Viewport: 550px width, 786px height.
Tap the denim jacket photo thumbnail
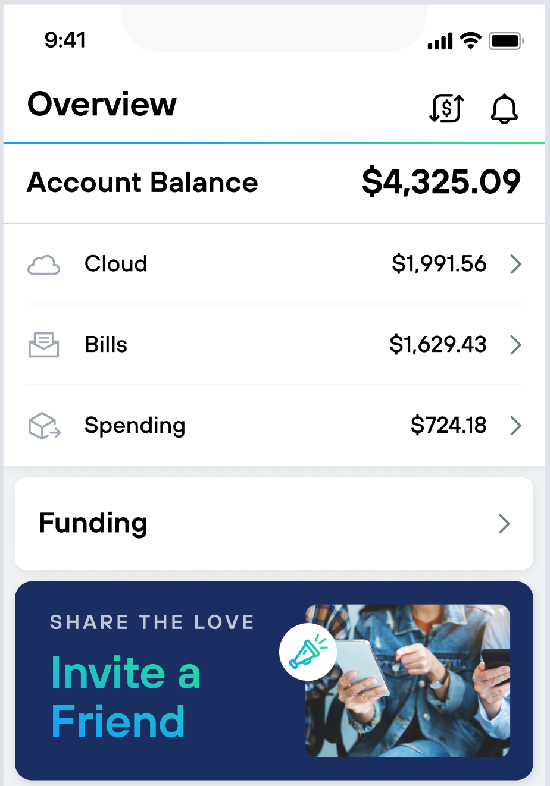point(408,681)
